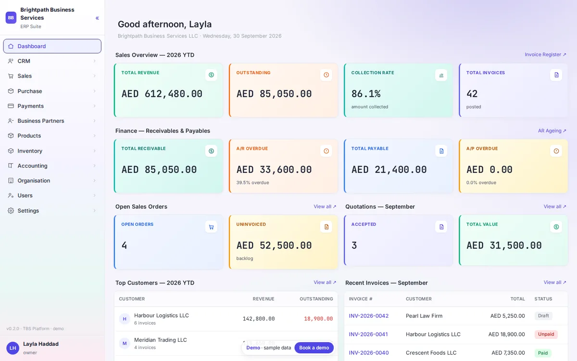Open the Purchase menu item

pyautogui.click(x=52, y=91)
